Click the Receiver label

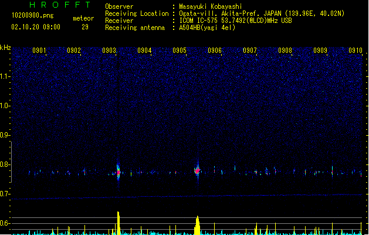119,21
